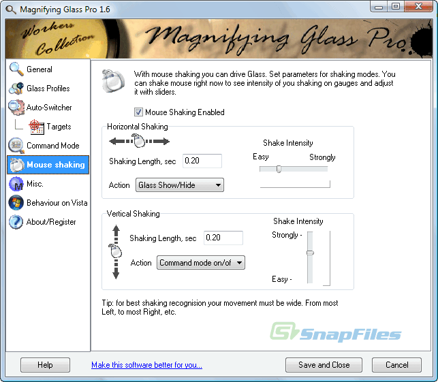The width and height of the screenshot is (438, 382).
Task: Minimize the Magnifying Glass Pro window
Action: point(379,6)
